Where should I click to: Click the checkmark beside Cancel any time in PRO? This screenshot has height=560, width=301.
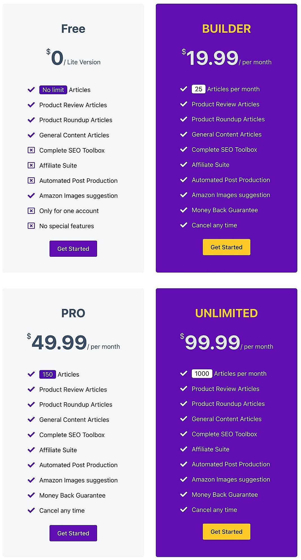coord(31,510)
